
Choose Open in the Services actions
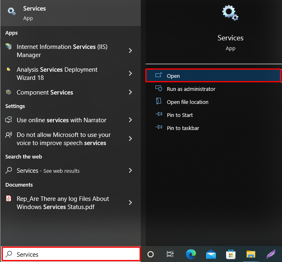click(213, 76)
